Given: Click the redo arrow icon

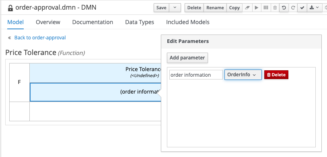Looking at the screenshot, I should click(x=293, y=8).
